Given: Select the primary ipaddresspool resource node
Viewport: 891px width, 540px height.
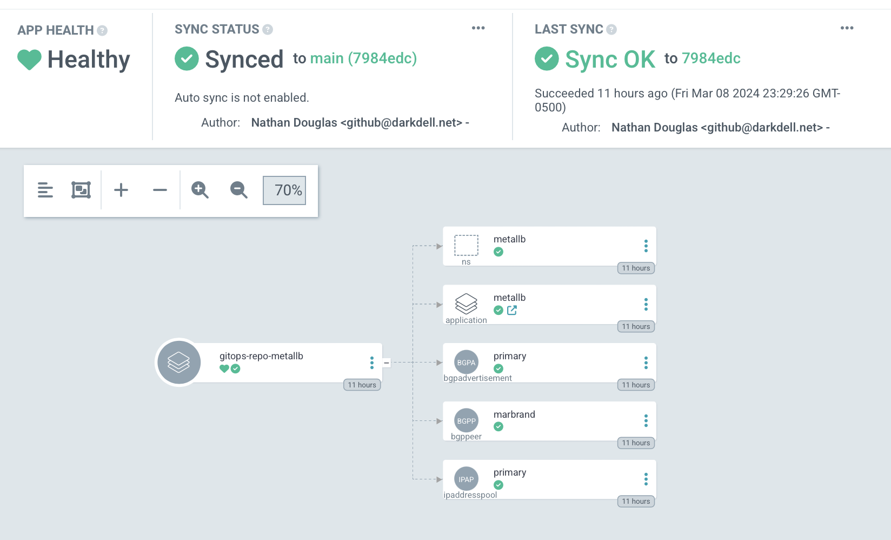Looking at the screenshot, I should coord(549,479).
